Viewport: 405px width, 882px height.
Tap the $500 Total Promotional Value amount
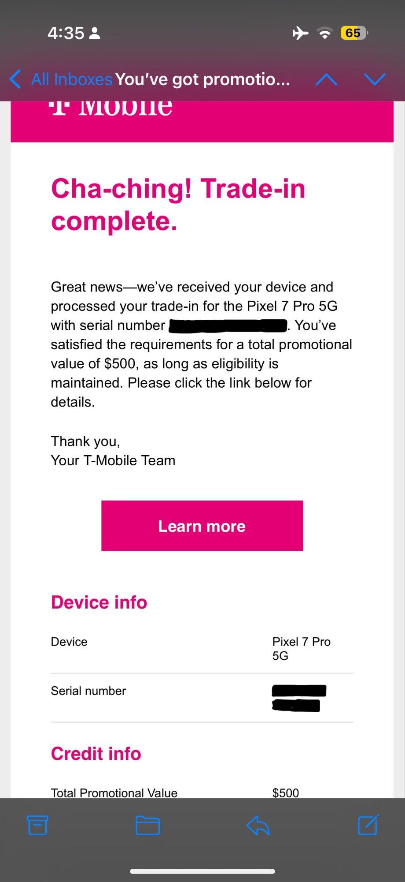point(286,792)
